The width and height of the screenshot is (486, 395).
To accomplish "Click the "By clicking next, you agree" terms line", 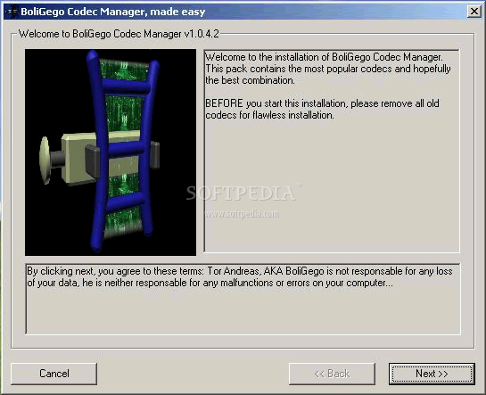I will [240, 271].
